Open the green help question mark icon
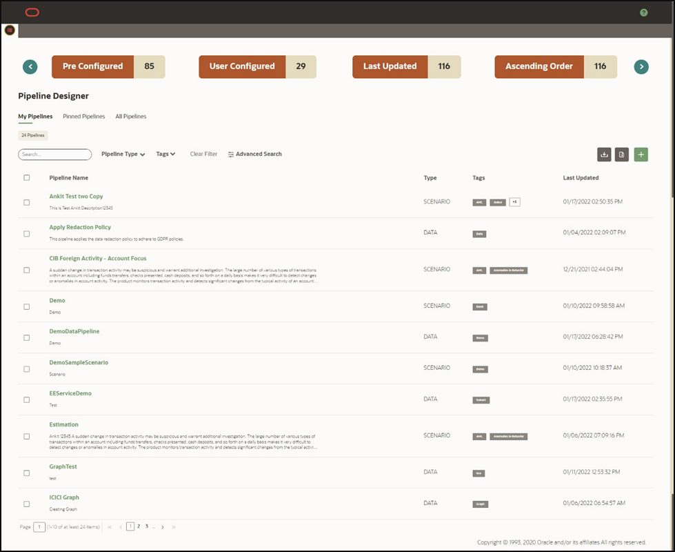This screenshot has height=552, width=675. (x=643, y=12)
